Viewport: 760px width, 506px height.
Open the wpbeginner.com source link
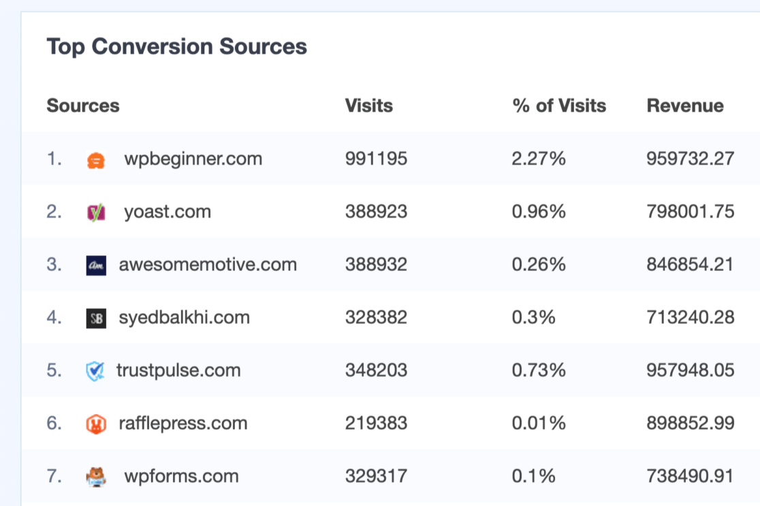tap(193, 159)
